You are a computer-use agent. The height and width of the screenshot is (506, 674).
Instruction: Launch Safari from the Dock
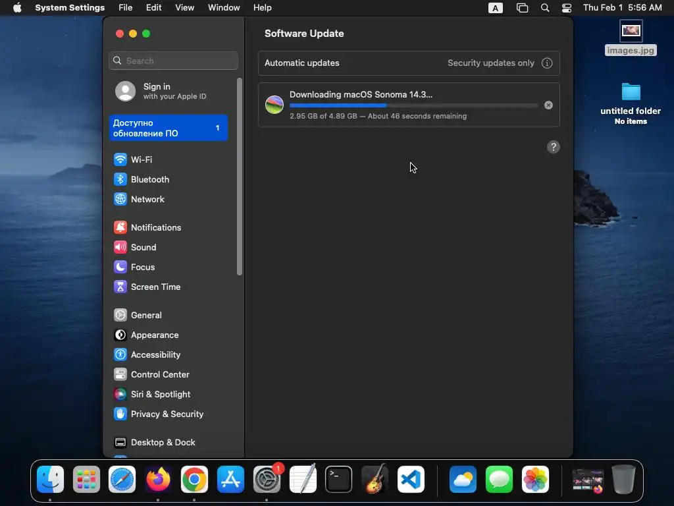[122, 480]
